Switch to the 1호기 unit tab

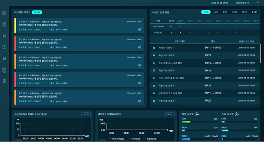[x=171, y=21]
